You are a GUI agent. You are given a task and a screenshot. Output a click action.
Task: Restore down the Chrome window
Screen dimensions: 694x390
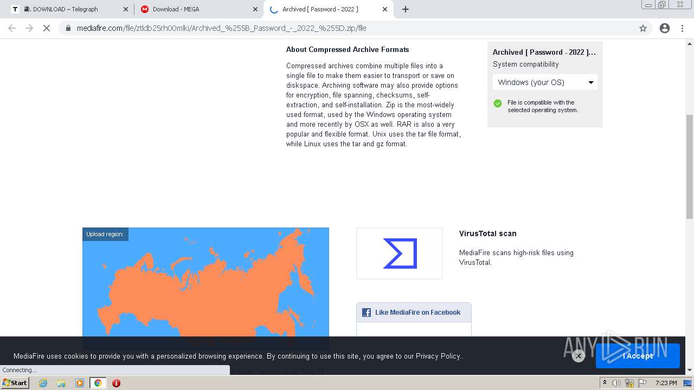(x=661, y=4)
